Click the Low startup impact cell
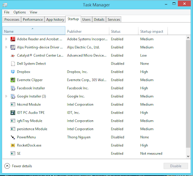This screenshot has width=193, height=176. point(143,55)
